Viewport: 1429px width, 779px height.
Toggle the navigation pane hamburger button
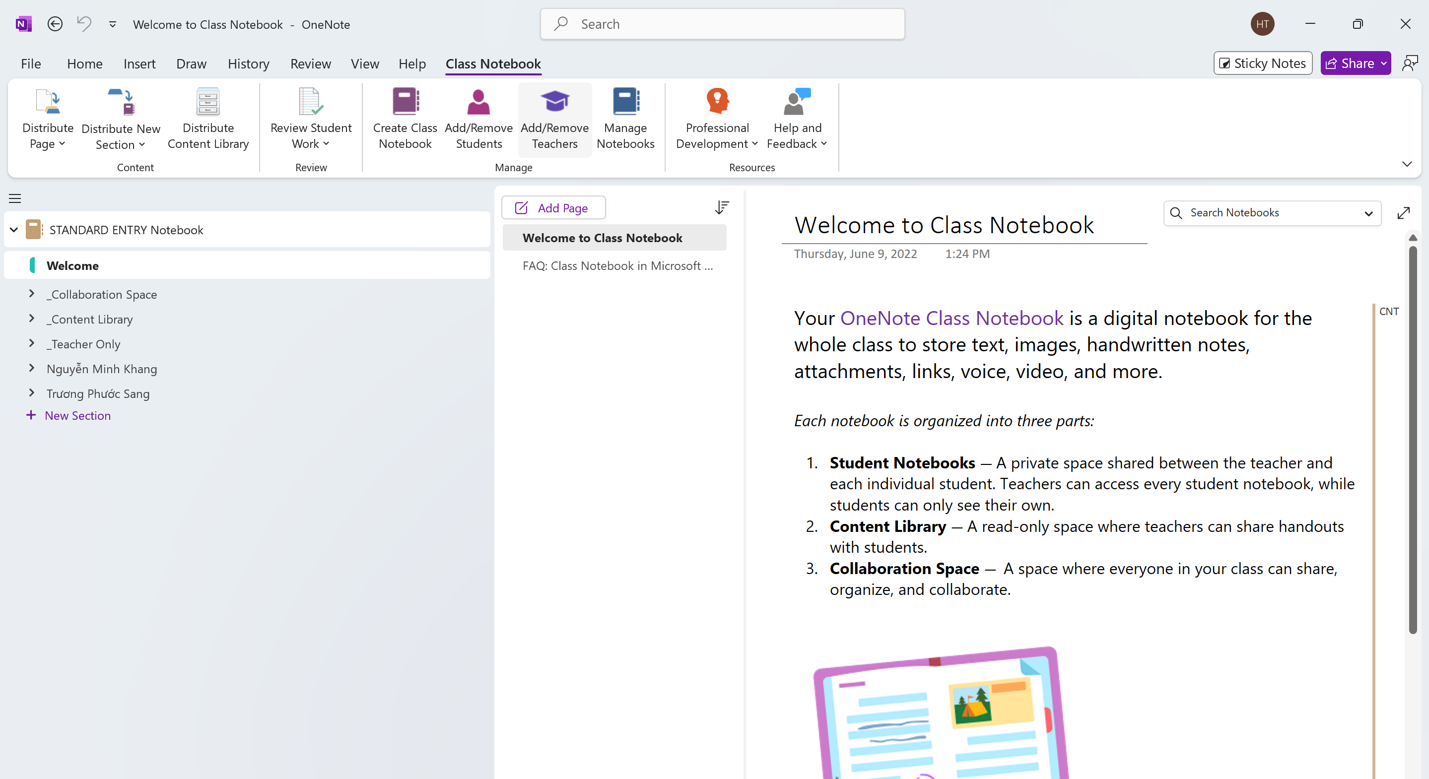tap(15, 198)
